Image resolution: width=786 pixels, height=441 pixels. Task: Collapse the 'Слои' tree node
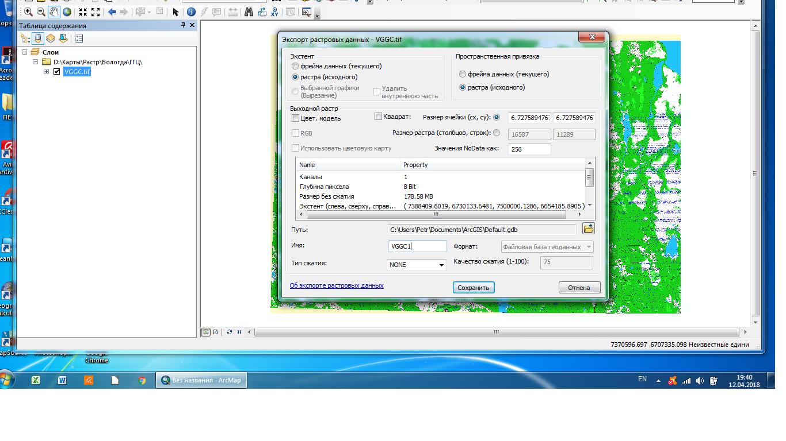pos(25,52)
